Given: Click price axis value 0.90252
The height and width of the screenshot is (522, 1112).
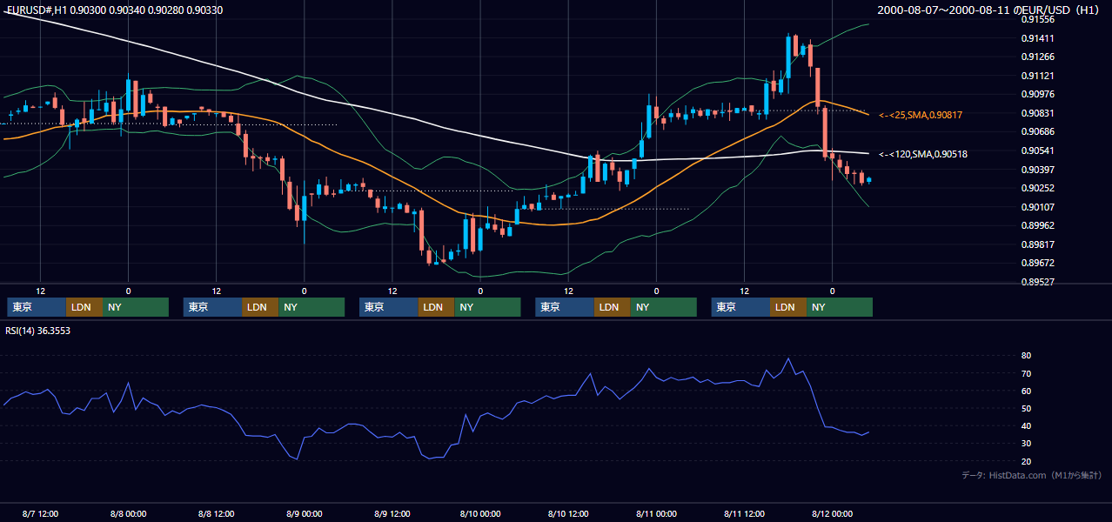Looking at the screenshot, I should [1038, 188].
